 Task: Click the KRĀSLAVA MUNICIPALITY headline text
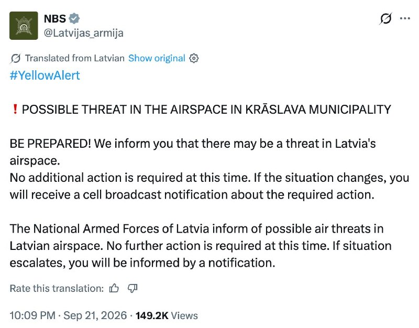pos(318,110)
